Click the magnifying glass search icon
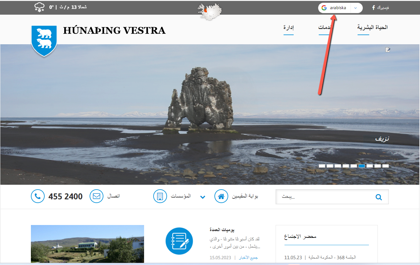Screen dimensions: 420x265 tap(379, 197)
